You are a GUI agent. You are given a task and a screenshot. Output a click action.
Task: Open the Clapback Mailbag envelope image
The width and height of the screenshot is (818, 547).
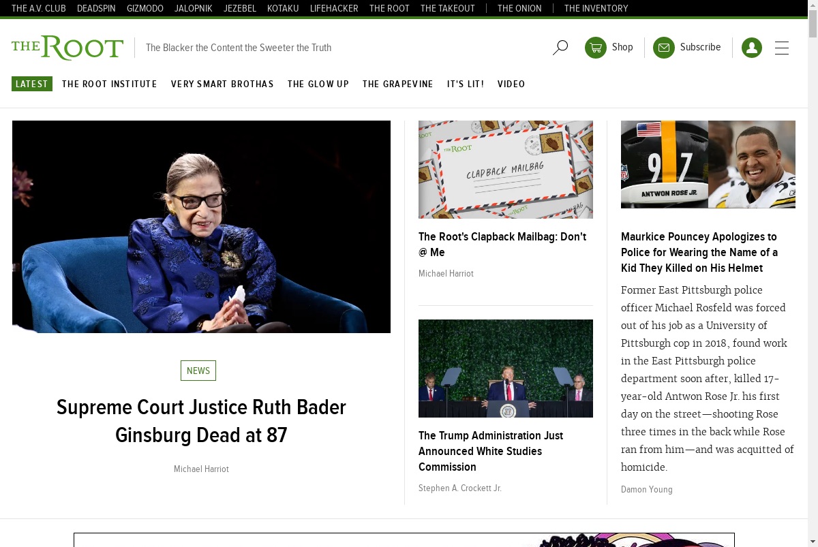coord(506,170)
